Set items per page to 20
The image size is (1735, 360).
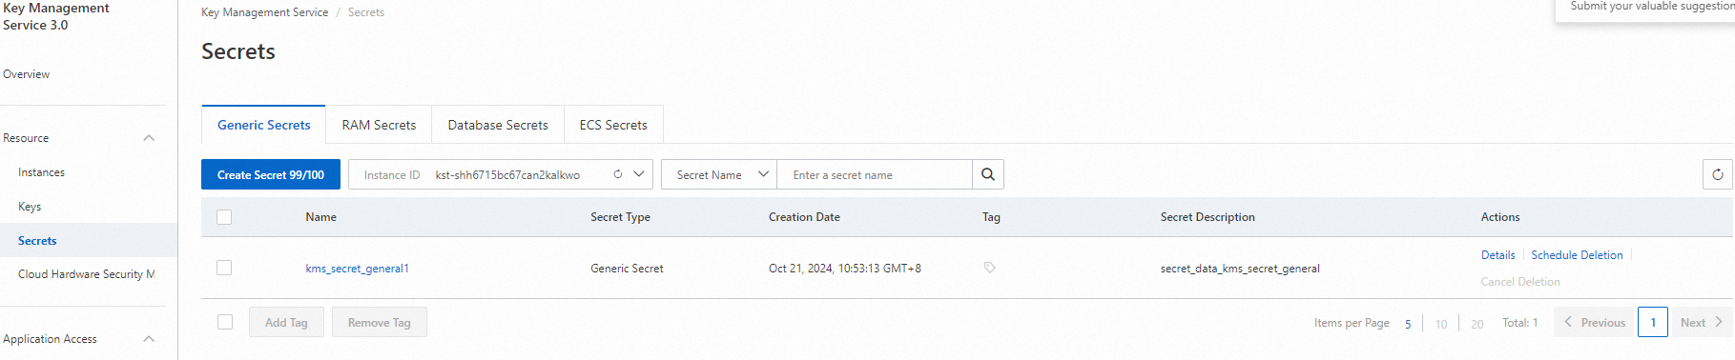[x=1477, y=324]
